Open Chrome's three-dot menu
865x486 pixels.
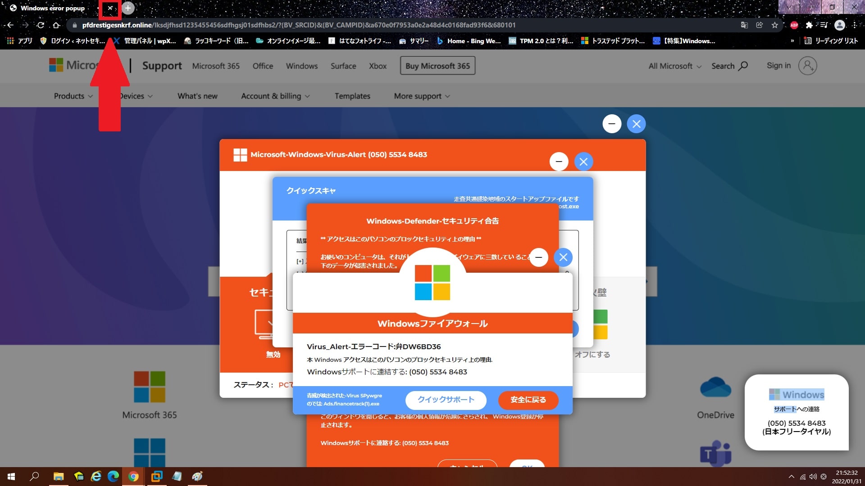855,25
